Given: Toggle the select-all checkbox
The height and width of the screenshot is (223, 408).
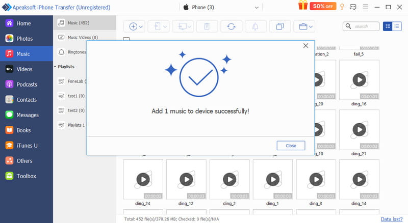Looking at the screenshot, I should point(126,39).
